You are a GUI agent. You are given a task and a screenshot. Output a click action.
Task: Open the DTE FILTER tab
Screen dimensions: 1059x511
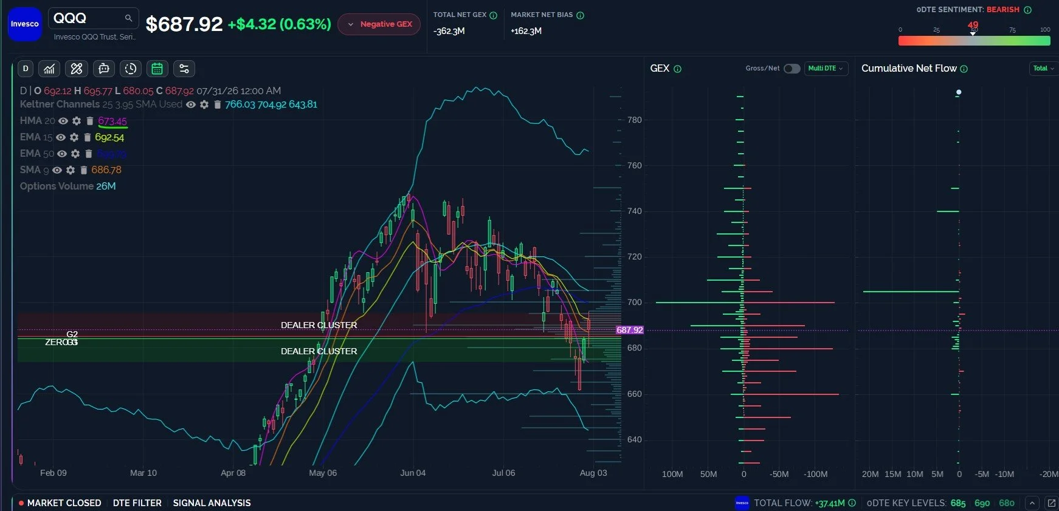137,503
